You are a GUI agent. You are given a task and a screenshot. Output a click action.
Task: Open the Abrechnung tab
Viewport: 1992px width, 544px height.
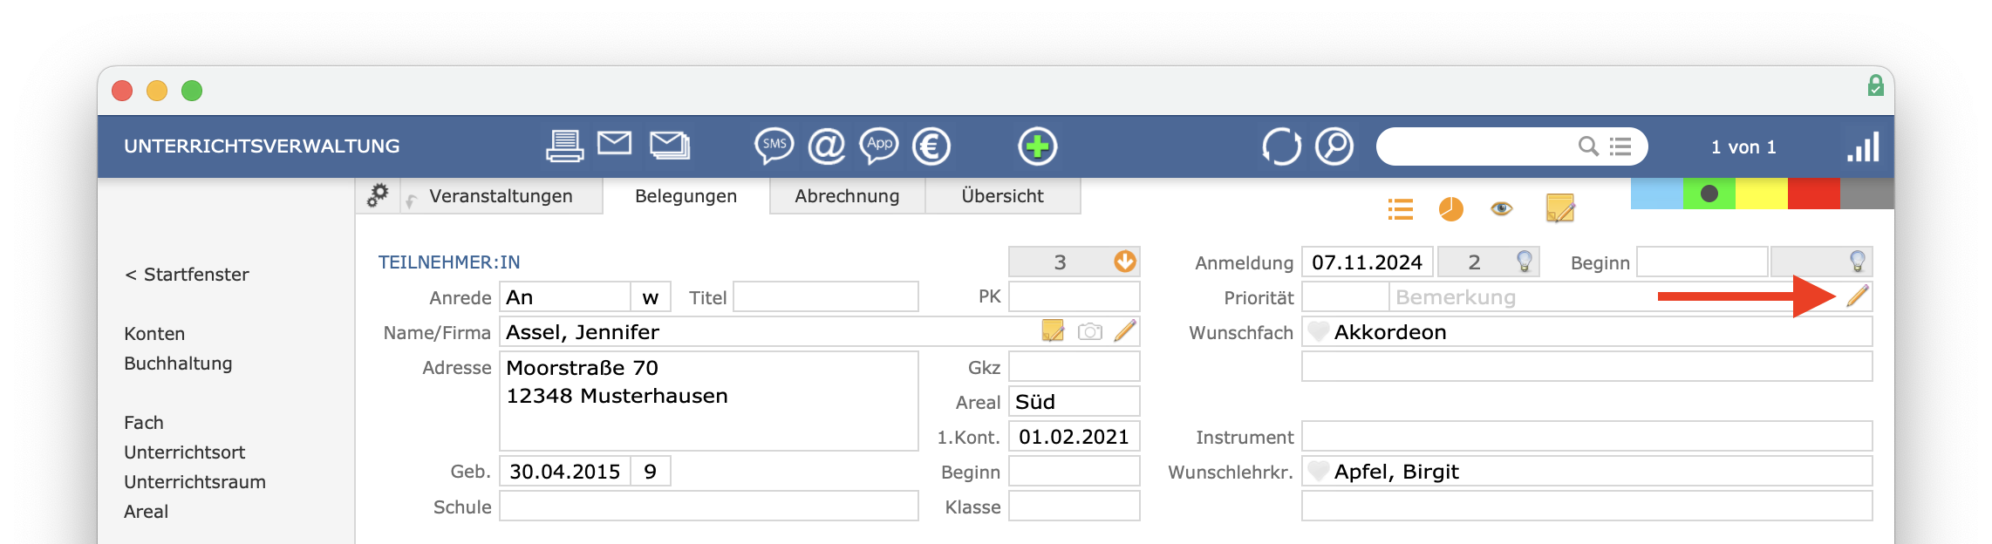(847, 196)
